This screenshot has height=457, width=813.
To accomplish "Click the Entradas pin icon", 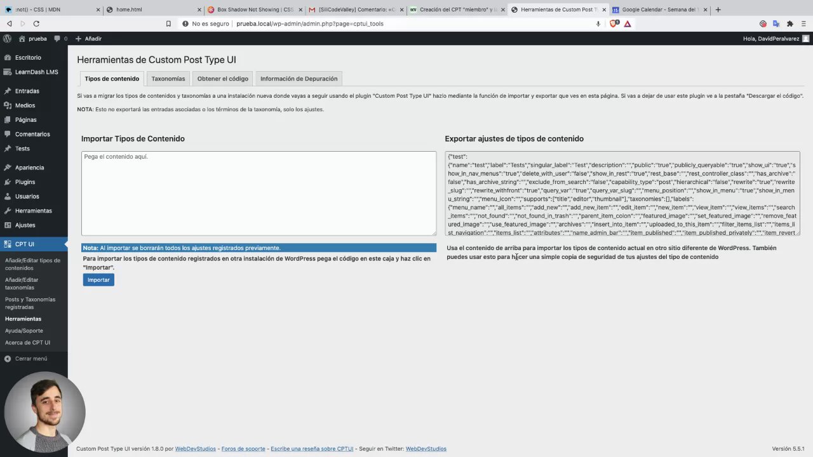I will (x=8, y=91).
